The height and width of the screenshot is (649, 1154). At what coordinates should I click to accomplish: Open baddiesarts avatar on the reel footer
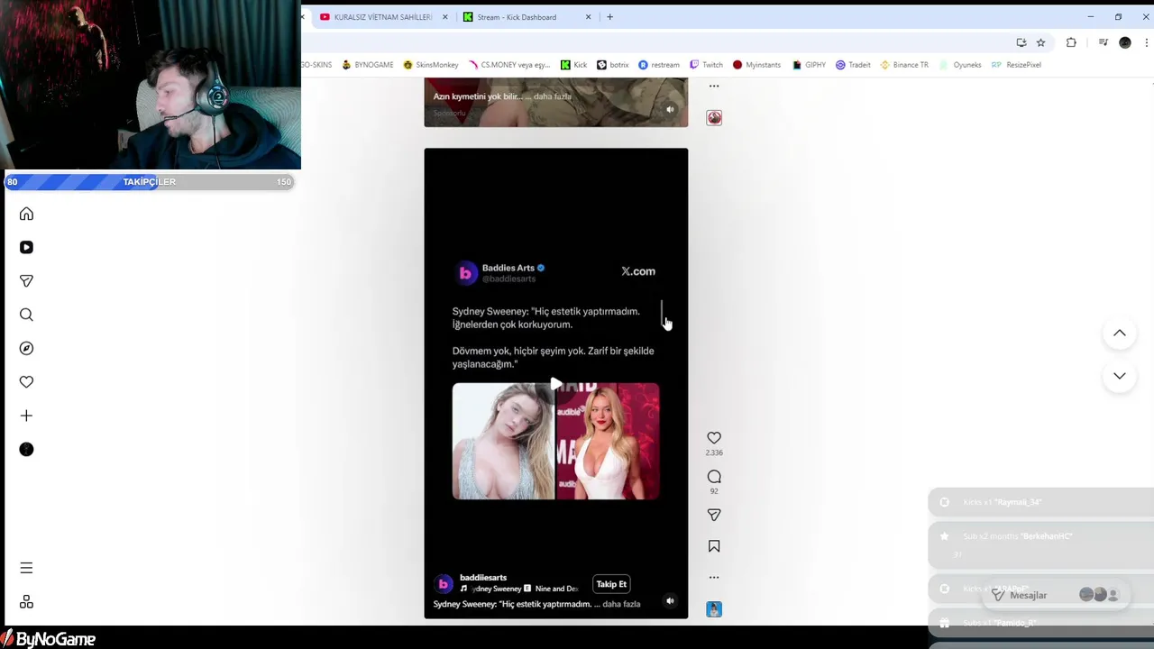click(443, 583)
